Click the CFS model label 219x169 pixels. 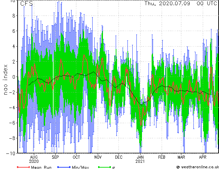pyautogui.click(x=27, y=3)
